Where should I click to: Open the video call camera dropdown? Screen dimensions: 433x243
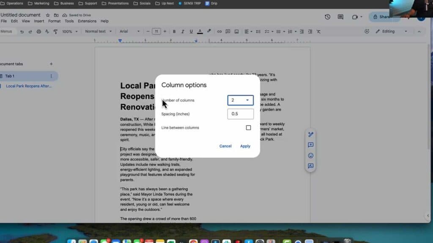[357, 17]
